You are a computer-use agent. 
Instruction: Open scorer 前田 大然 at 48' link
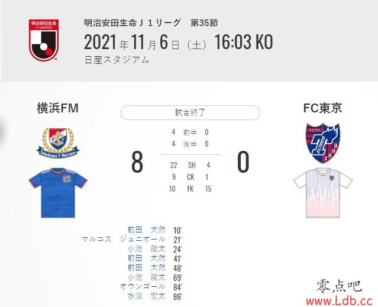pos(146,267)
